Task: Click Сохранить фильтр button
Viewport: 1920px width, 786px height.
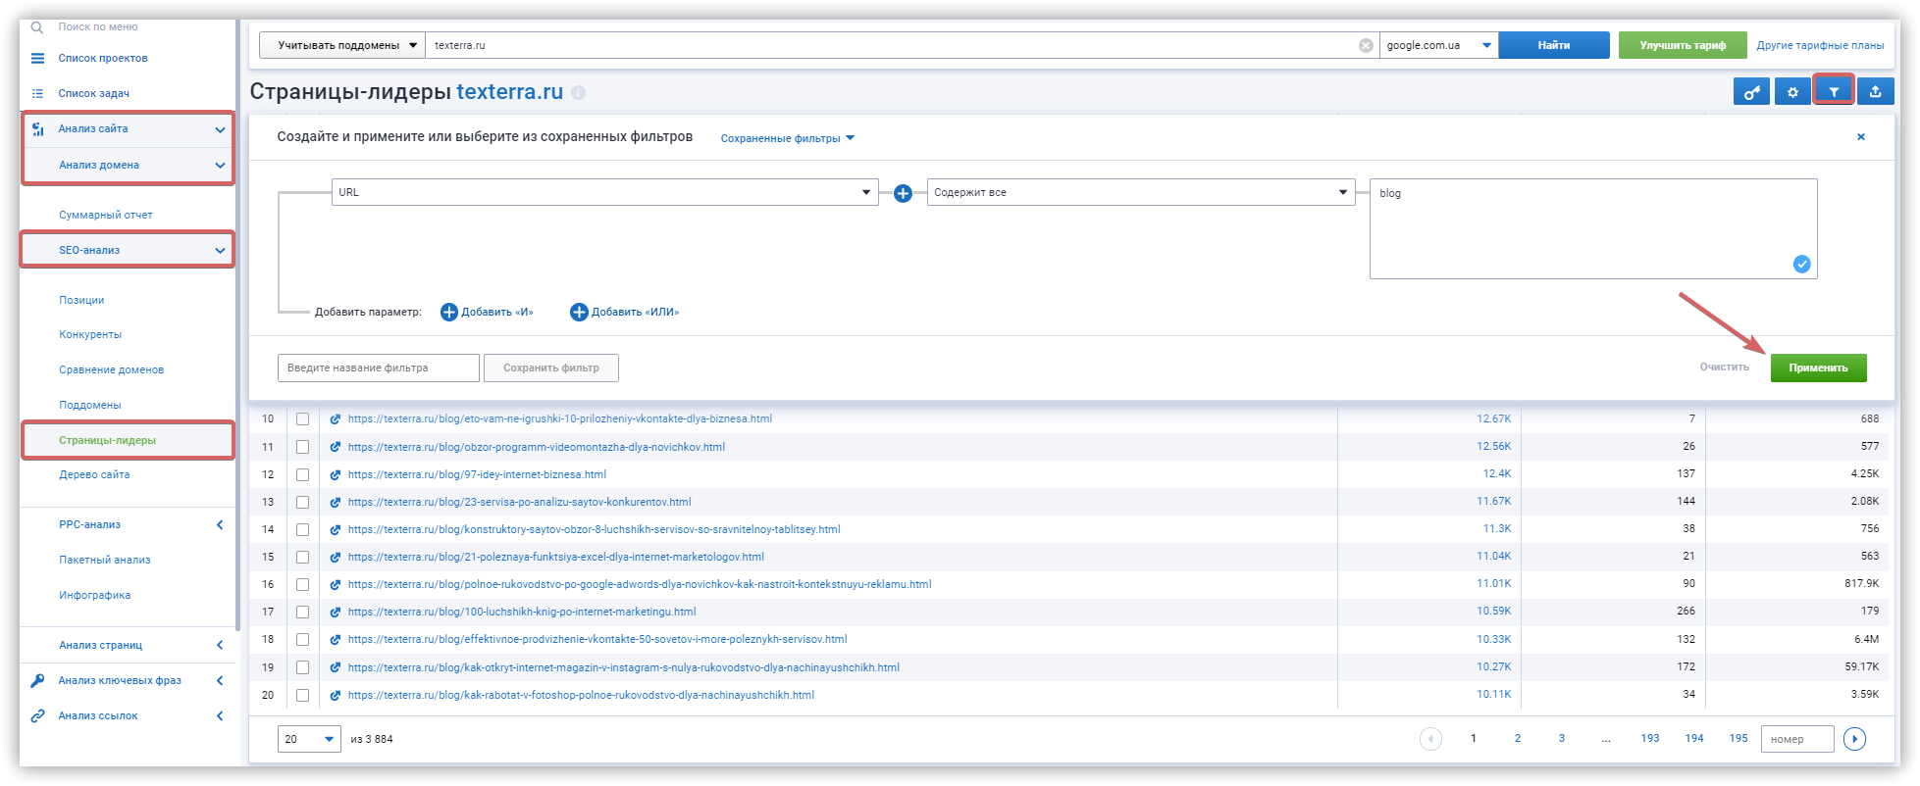Action: (x=550, y=368)
